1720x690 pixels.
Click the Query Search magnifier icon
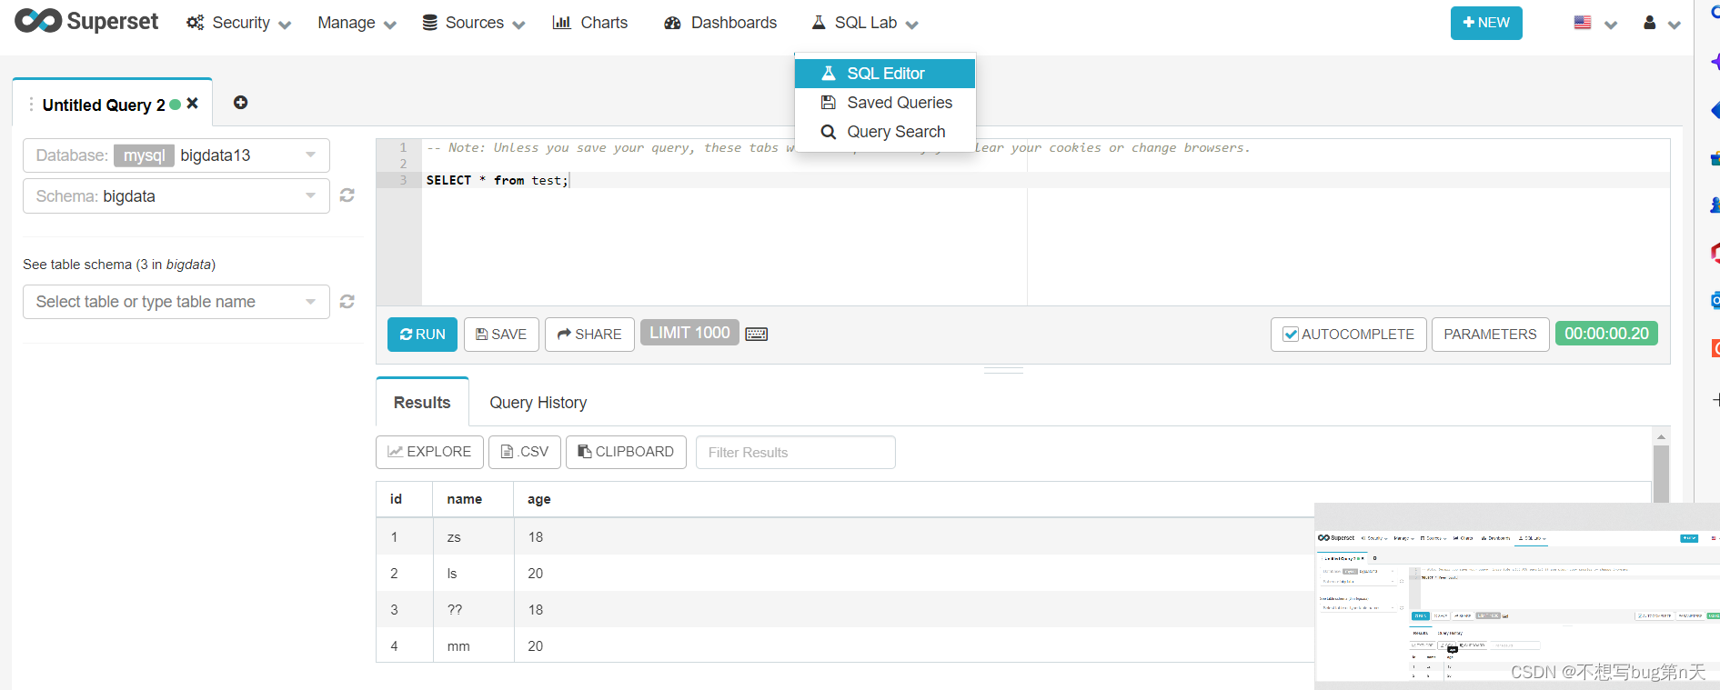(x=828, y=132)
